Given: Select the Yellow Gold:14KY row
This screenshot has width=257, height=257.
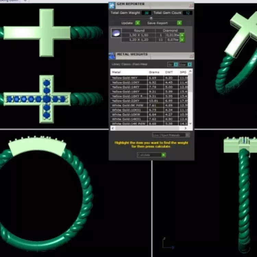Looking at the screenshot, I should pyautogui.click(x=149, y=87).
